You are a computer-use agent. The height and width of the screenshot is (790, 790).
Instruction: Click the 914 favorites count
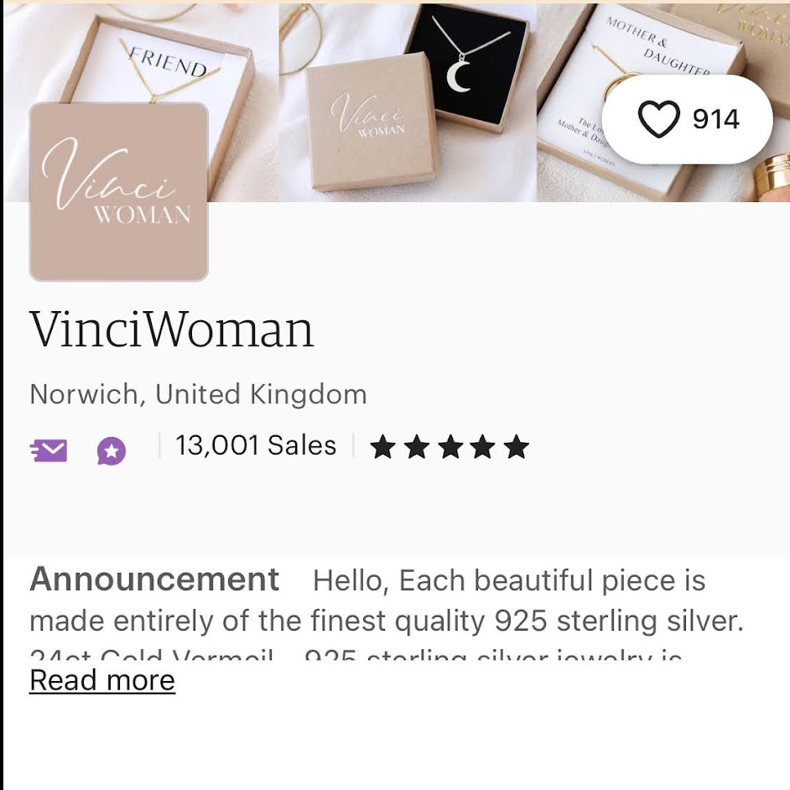tap(715, 120)
